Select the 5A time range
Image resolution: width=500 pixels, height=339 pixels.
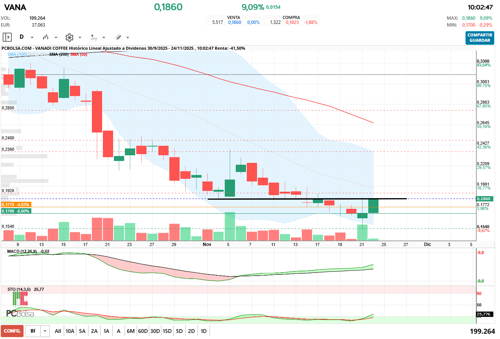tap(82, 331)
